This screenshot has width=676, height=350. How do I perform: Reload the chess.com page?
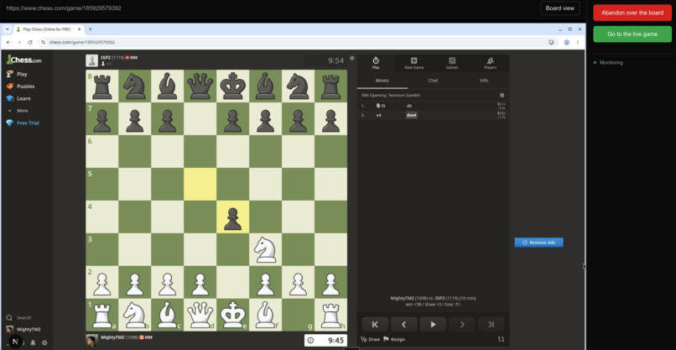pyautogui.click(x=30, y=42)
